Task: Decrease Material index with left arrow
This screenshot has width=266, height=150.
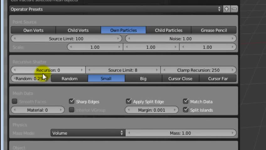Action: pos(15,110)
